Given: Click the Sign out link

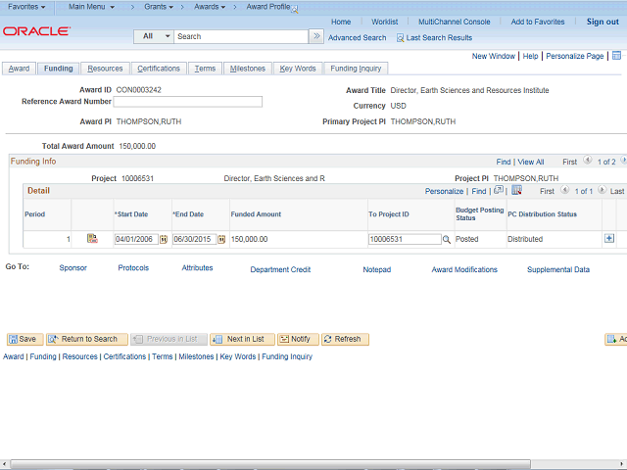Looking at the screenshot, I should (x=603, y=22).
